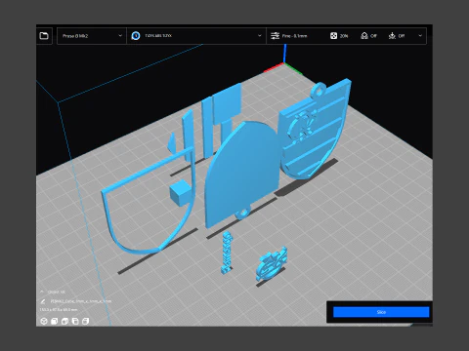Switch to 3D view camera icon

(x=44, y=321)
